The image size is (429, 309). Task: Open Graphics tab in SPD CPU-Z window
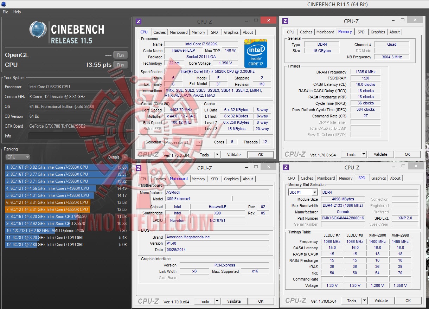[x=379, y=178]
